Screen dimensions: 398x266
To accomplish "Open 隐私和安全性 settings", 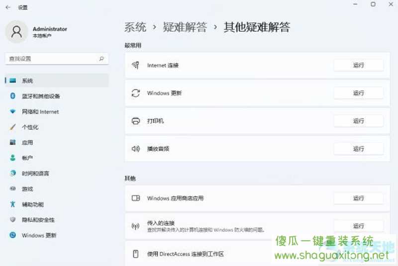I will point(57,220).
